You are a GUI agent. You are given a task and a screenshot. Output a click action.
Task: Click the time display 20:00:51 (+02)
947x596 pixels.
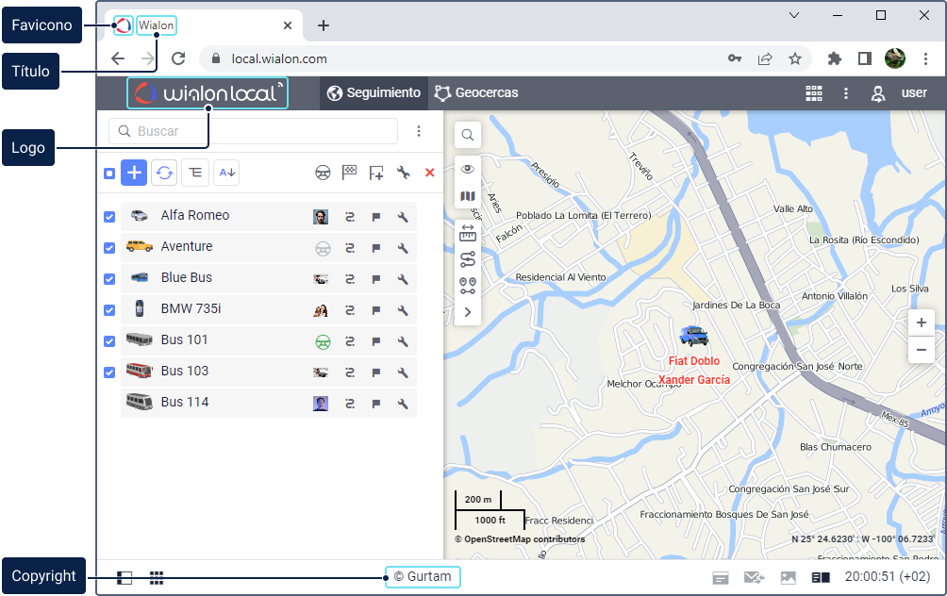coord(888,577)
